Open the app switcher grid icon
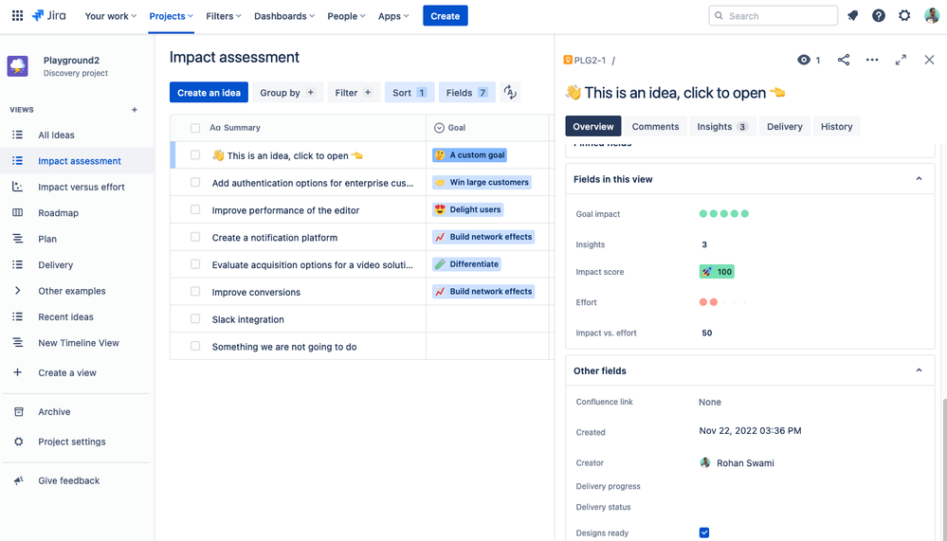 [x=17, y=16]
